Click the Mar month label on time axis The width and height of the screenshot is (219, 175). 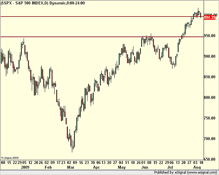tap(71, 167)
